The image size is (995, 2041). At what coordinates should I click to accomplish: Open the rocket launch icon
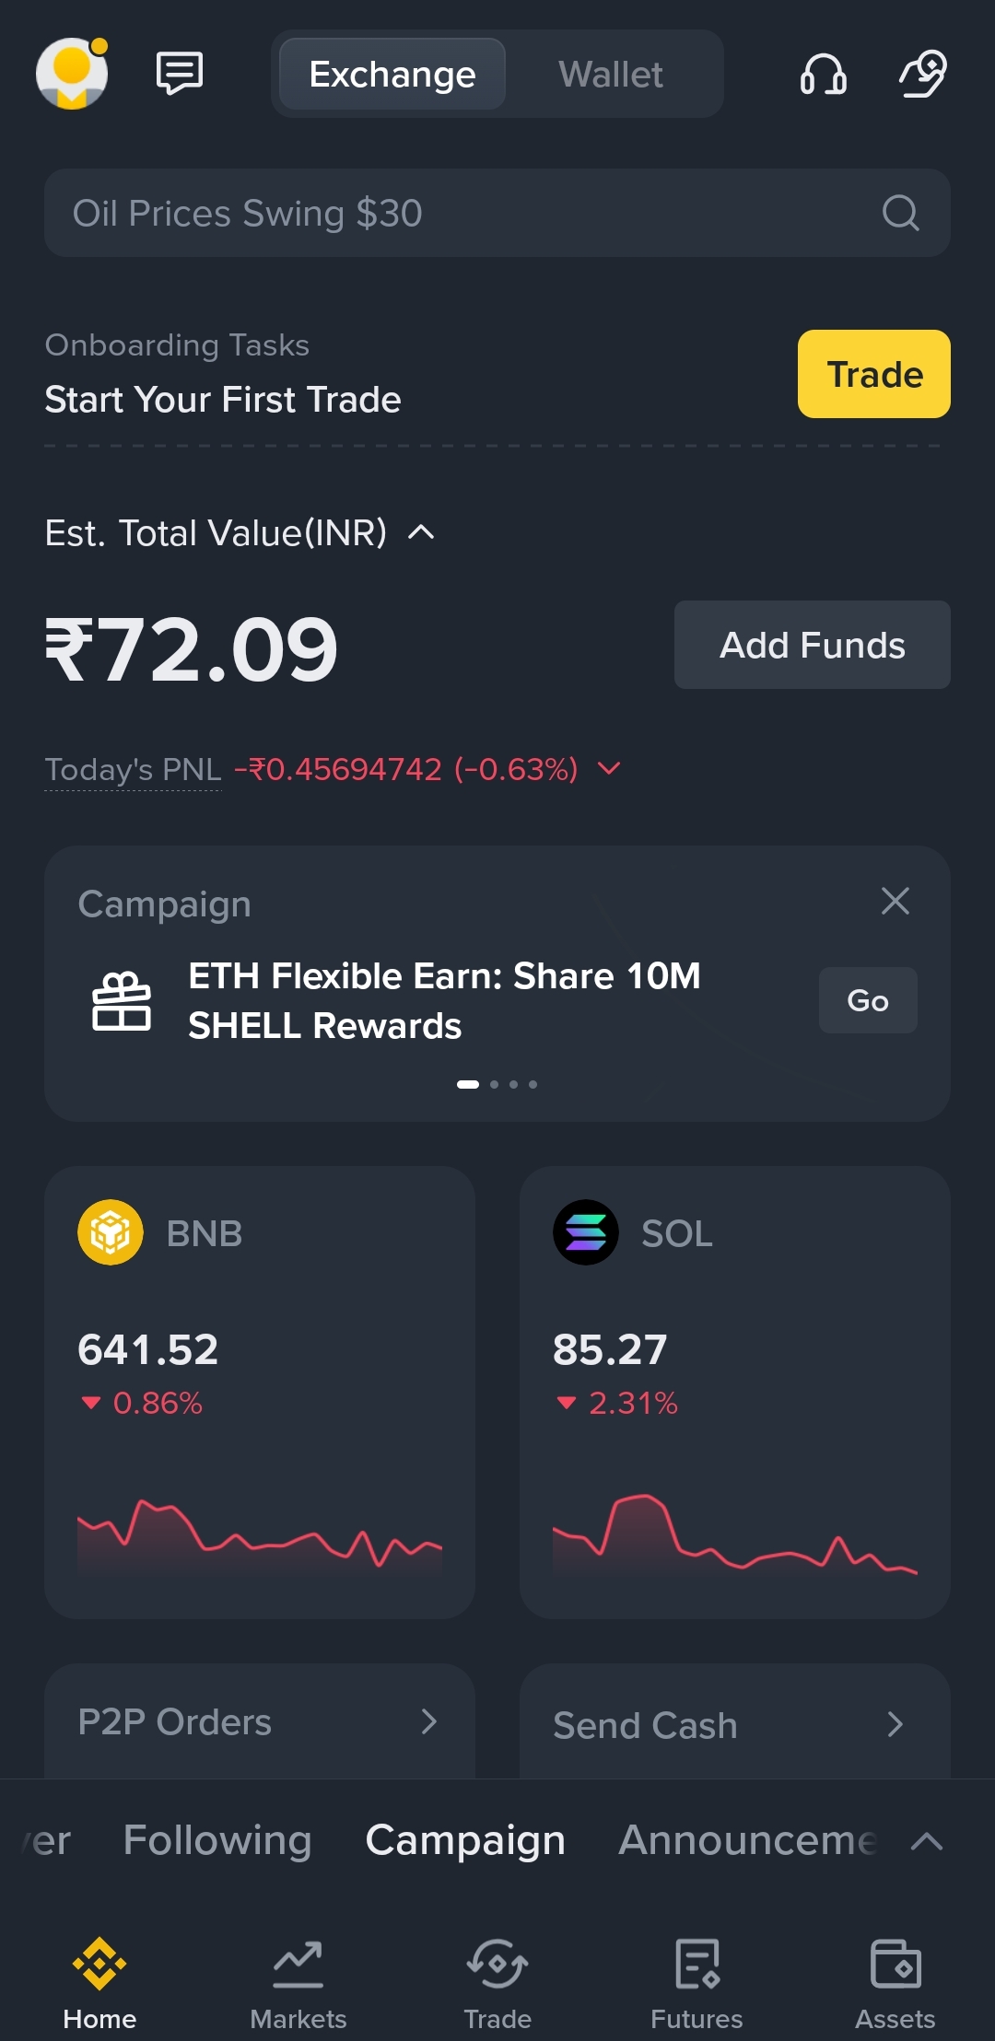point(922,74)
